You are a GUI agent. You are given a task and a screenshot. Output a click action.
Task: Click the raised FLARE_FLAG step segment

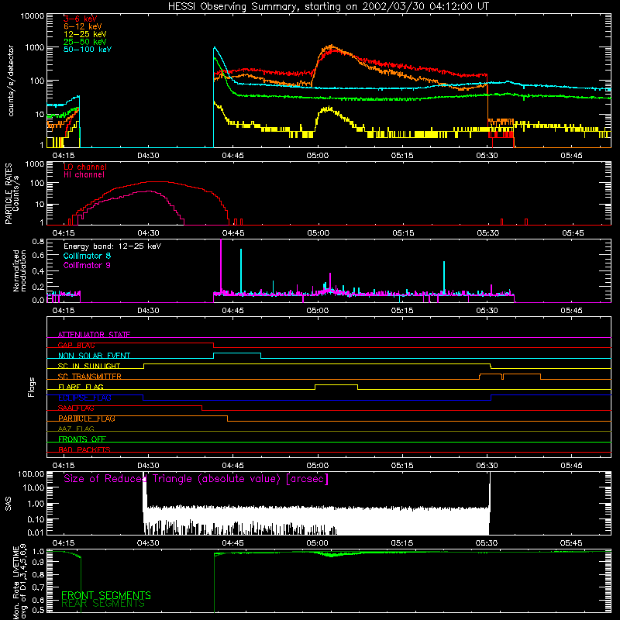click(336, 384)
